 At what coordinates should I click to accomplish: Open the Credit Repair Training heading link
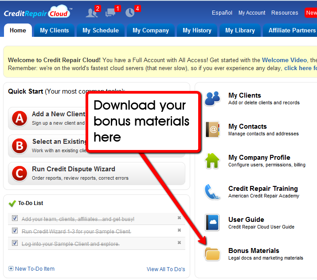click(x=263, y=189)
